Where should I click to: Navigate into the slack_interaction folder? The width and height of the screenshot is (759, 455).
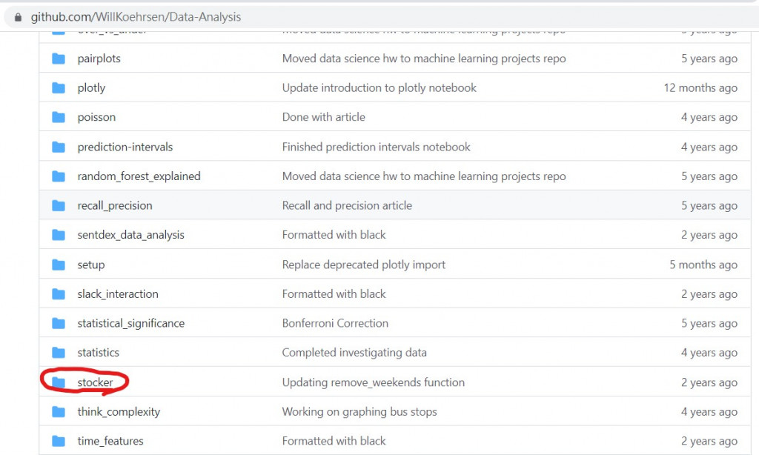point(118,294)
